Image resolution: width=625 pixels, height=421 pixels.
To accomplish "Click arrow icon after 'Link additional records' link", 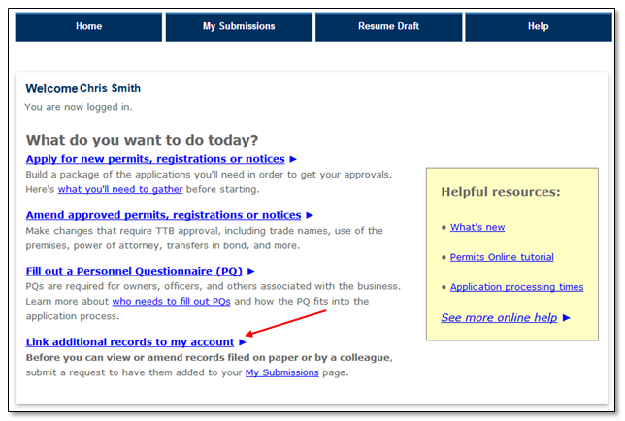I will pos(243,342).
